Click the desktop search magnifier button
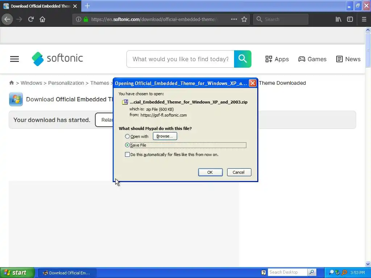Screen dimensions: 371x278 click(x=312, y=272)
